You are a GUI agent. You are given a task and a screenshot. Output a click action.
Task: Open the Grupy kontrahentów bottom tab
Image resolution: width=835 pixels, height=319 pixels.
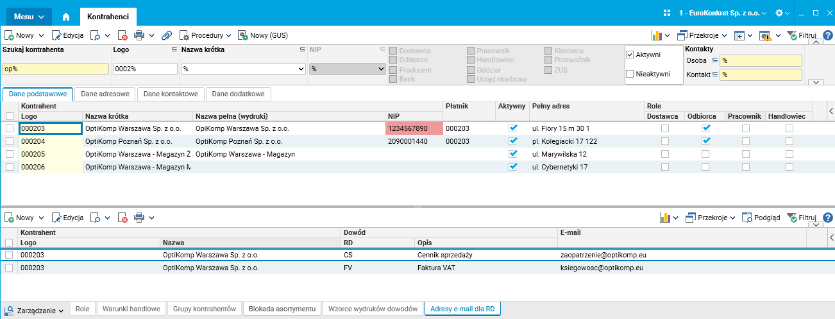[x=205, y=309]
